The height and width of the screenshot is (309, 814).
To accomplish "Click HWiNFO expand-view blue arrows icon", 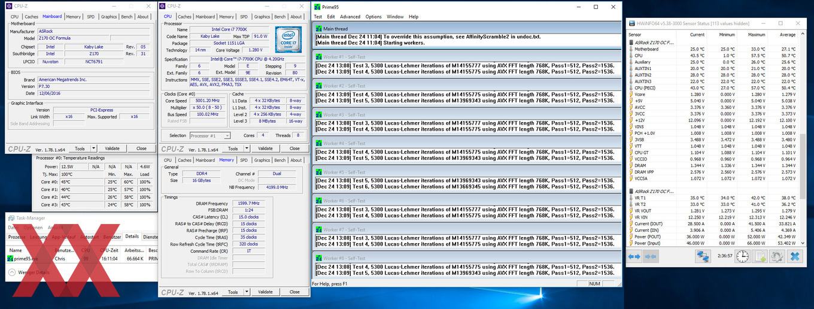I will [x=633, y=256].
